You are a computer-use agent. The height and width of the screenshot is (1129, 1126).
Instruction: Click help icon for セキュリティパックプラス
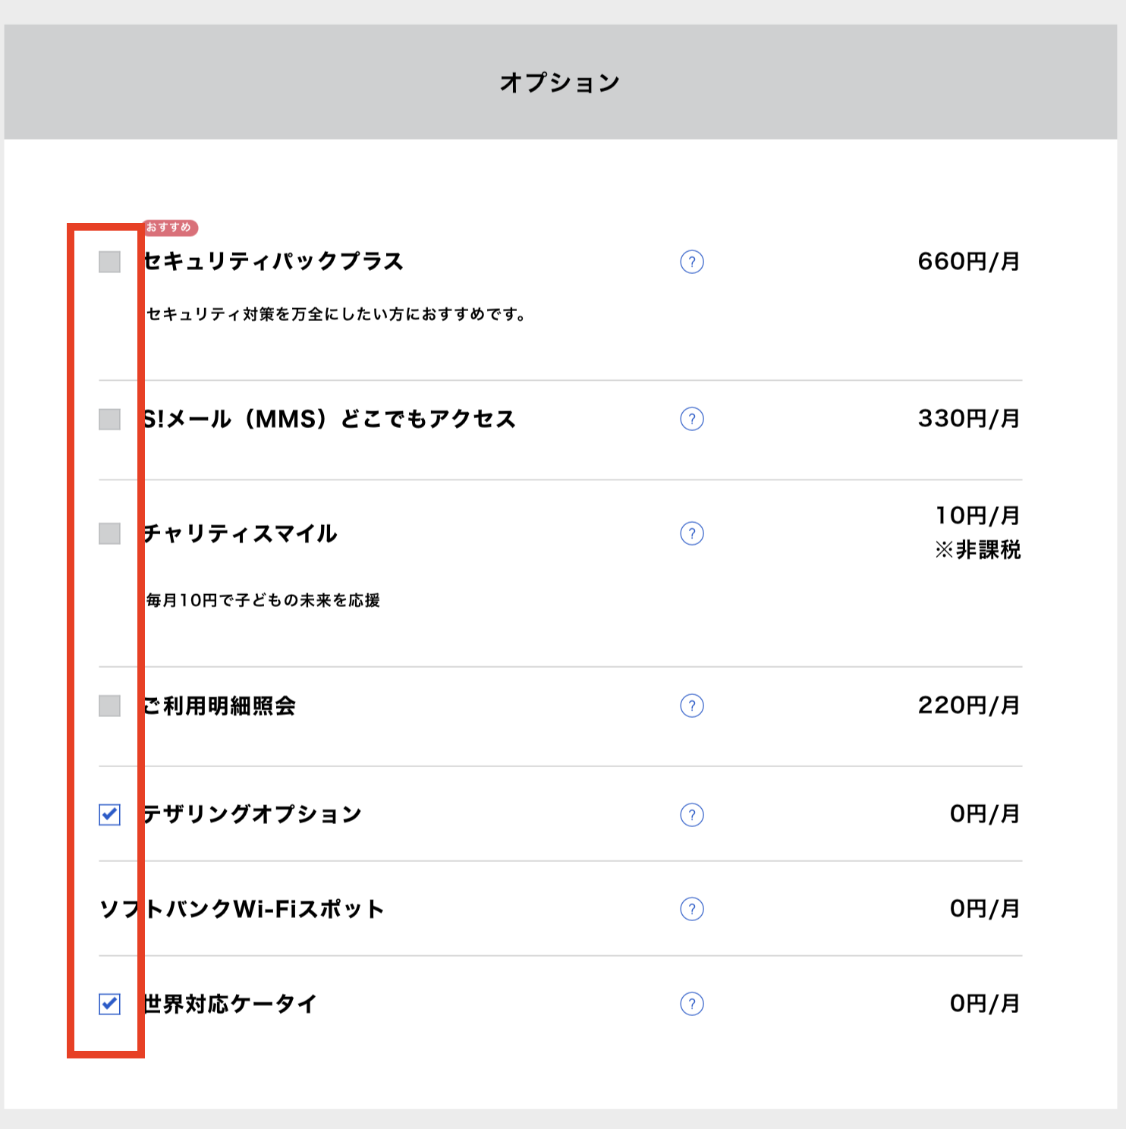692,262
